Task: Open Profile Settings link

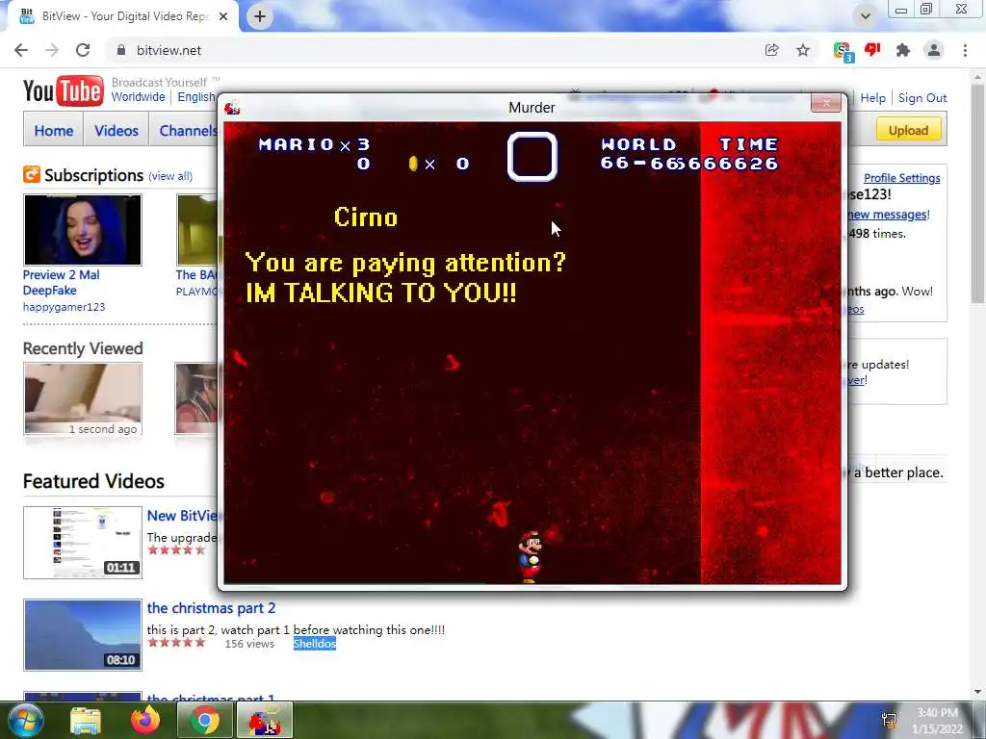Action: [x=901, y=178]
